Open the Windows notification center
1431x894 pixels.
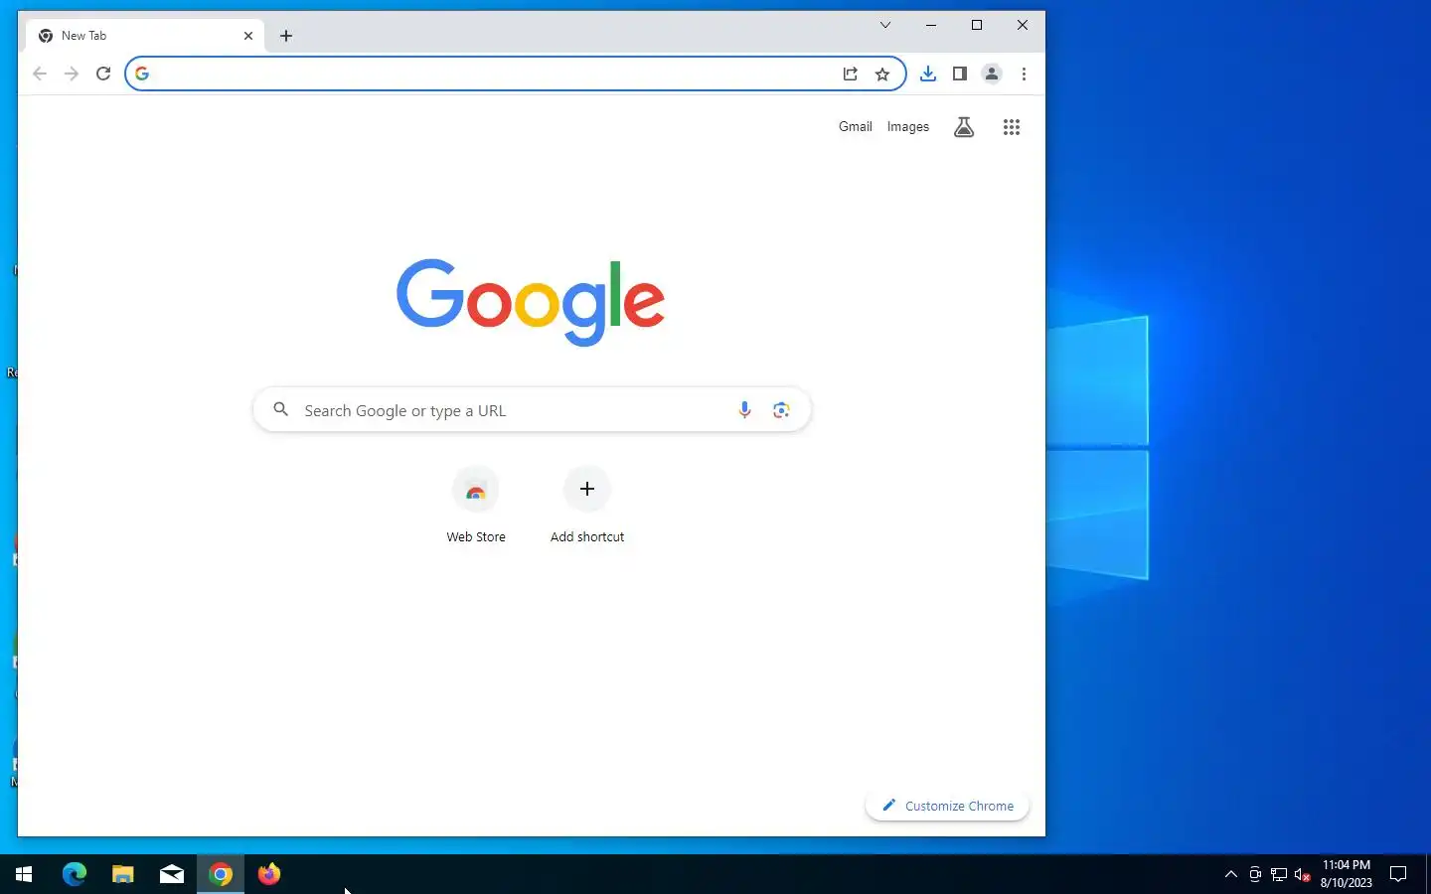click(x=1398, y=874)
